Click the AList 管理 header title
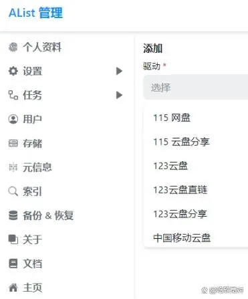The width and height of the screenshot is (248, 299). (x=35, y=13)
